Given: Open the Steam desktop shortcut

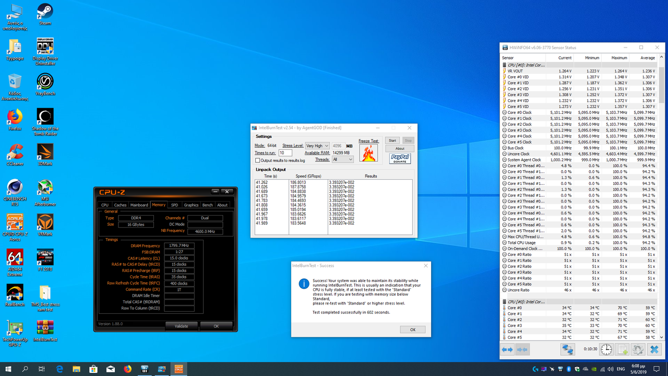Looking at the screenshot, I should 45,14.
